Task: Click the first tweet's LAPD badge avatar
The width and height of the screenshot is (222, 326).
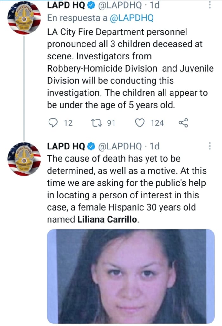Action: [24, 18]
